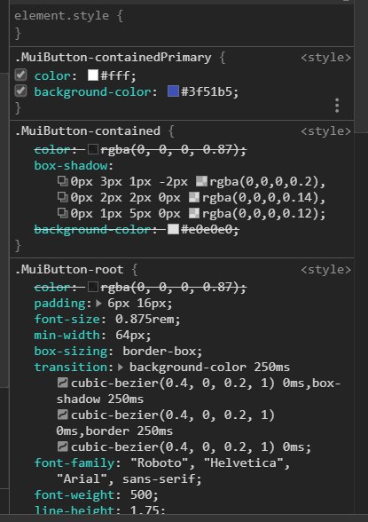Click the font-family property name
This screenshot has height=522, width=368.
point(74,463)
